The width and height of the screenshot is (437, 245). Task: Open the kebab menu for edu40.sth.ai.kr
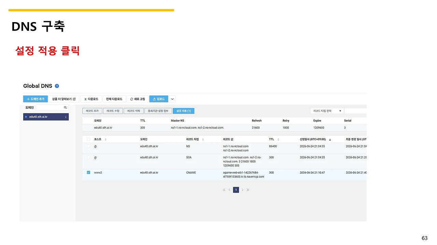66,117
